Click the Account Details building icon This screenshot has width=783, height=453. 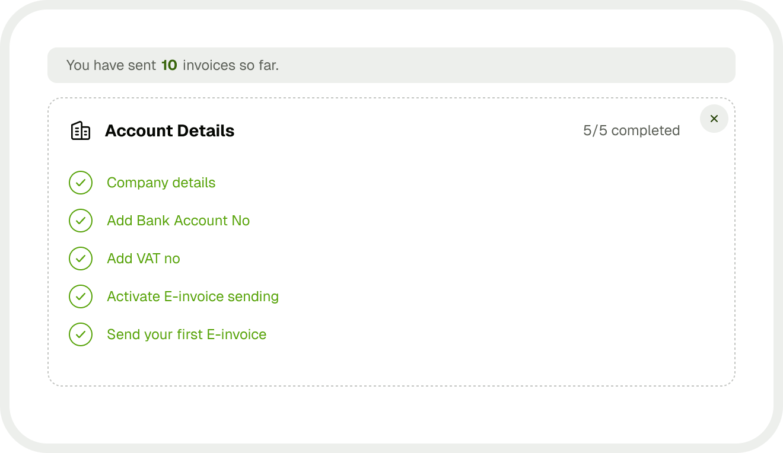(x=81, y=130)
